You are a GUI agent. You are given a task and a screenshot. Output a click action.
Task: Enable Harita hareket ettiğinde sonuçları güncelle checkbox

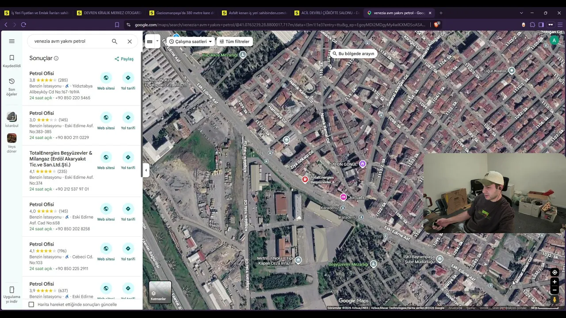coord(31,304)
